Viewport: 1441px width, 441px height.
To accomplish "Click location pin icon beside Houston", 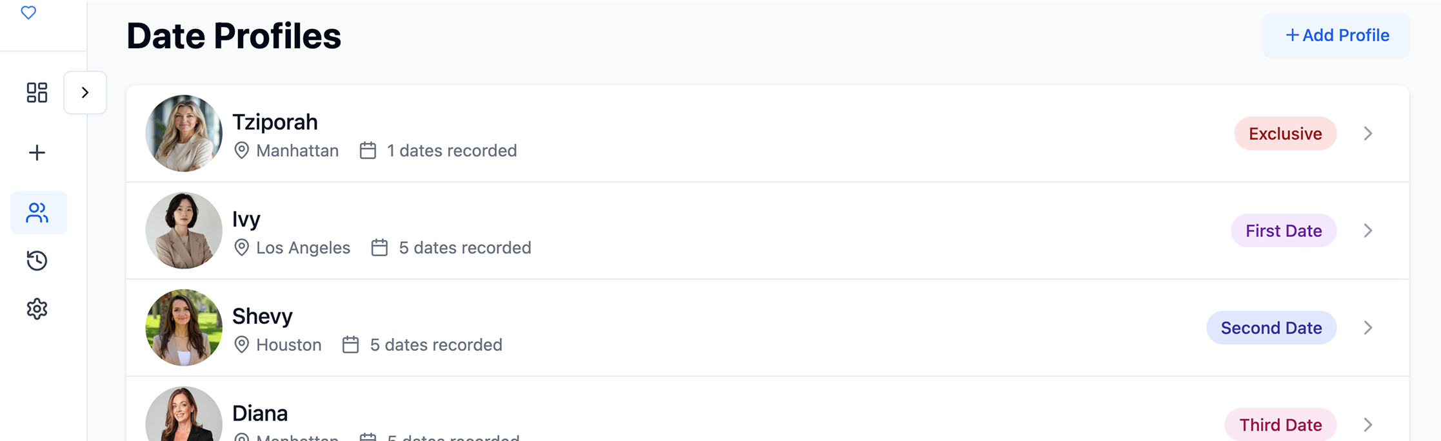I will coord(241,345).
